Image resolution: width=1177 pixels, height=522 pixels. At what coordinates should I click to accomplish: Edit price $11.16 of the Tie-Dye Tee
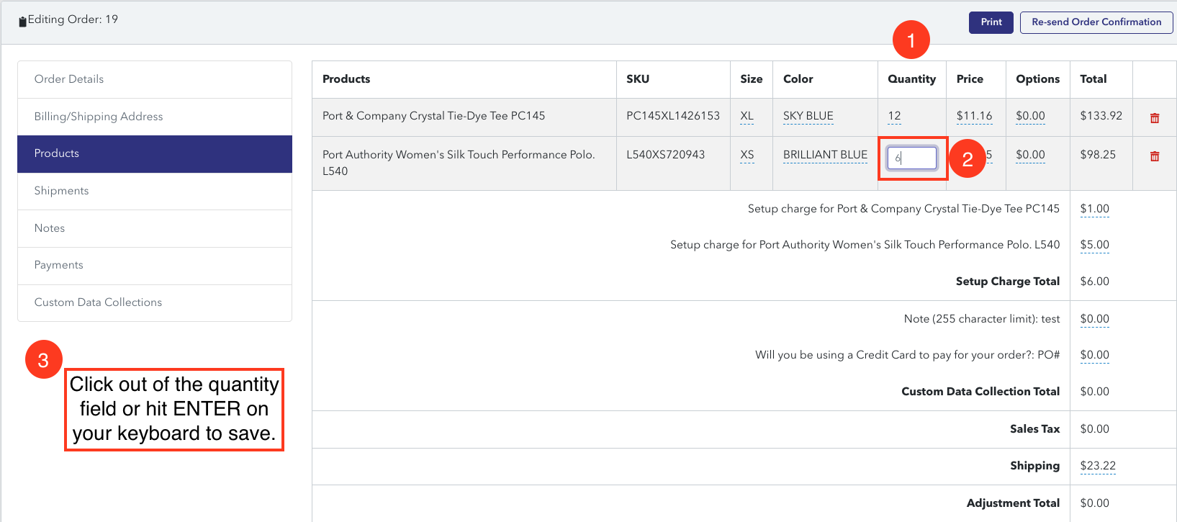pos(974,116)
